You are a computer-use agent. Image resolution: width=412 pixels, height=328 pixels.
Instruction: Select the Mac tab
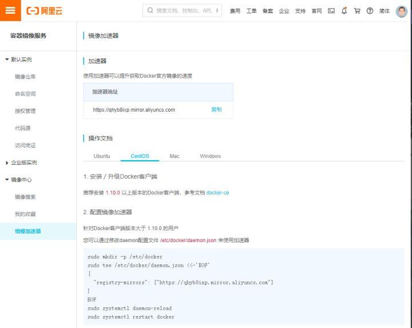pyautogui.click(x=174, y=156)
